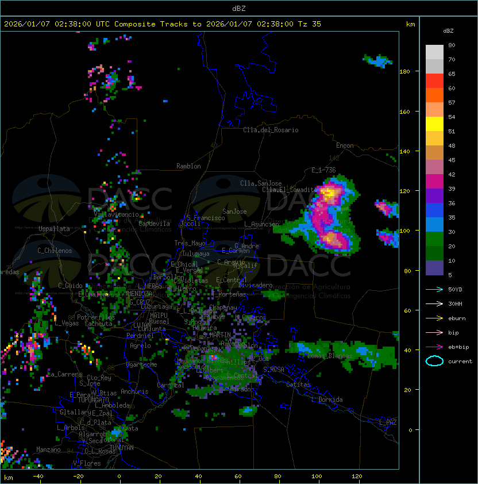478x484 pixels.
Task: Click the cyan 50YD track arrow in legend
Action: click(434, 289)
